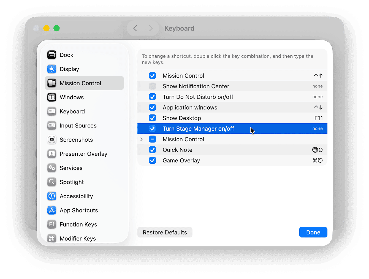
Task: Select the Spotlight sidebar icon
Action: click(x=52, y=182)
